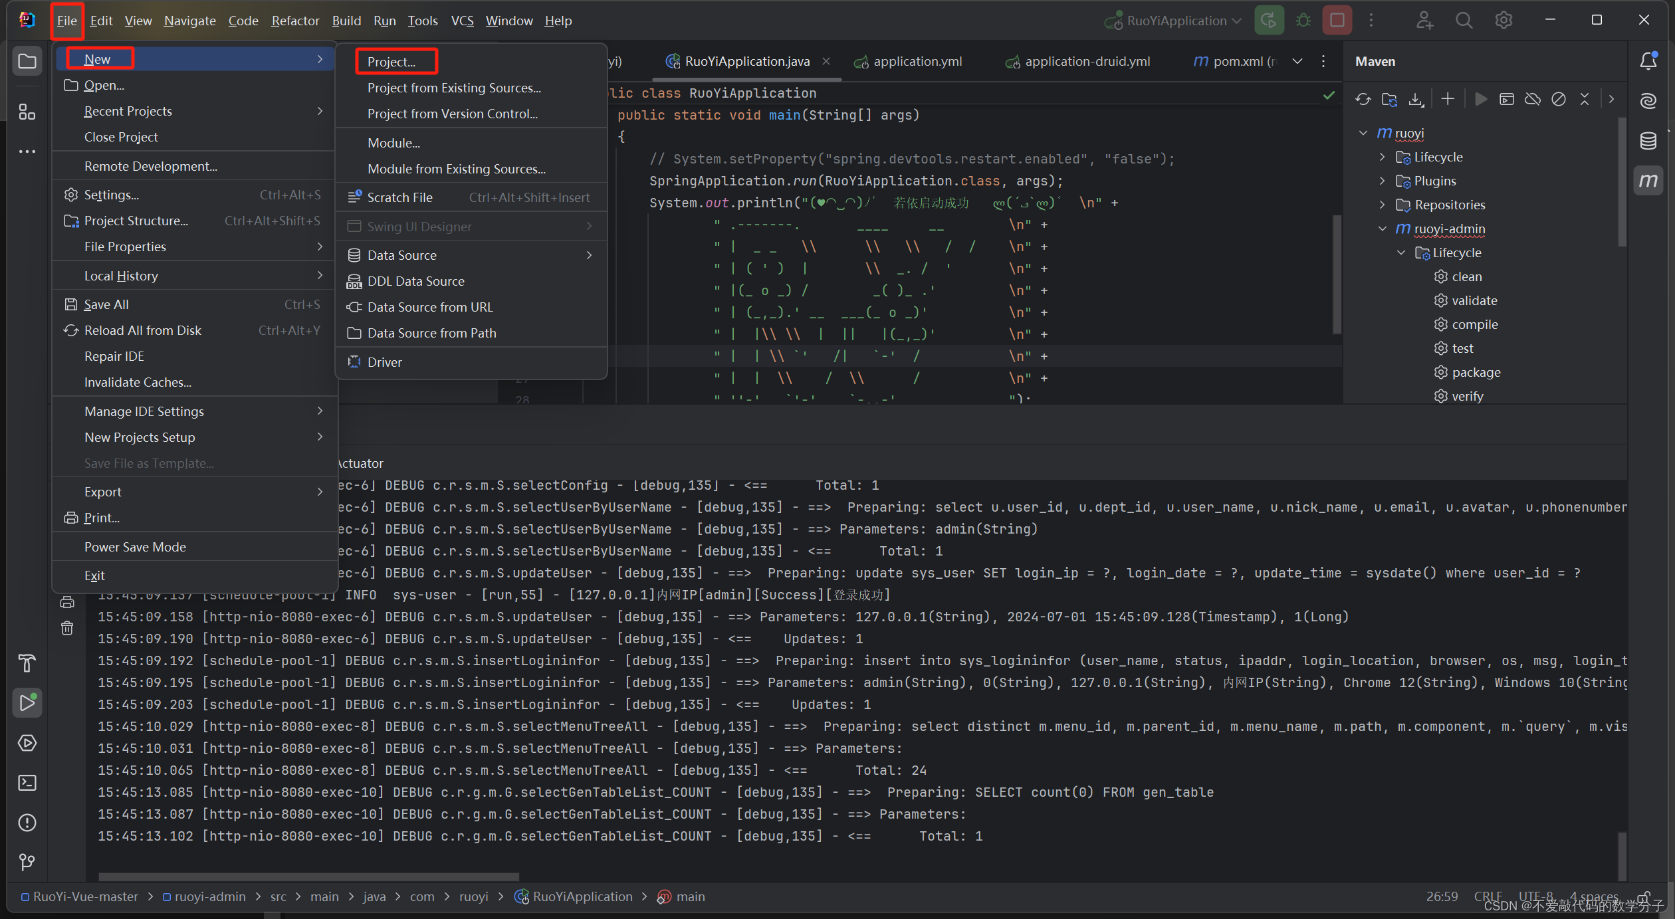Click the Debug bug icon

[x=1303, y=21]
